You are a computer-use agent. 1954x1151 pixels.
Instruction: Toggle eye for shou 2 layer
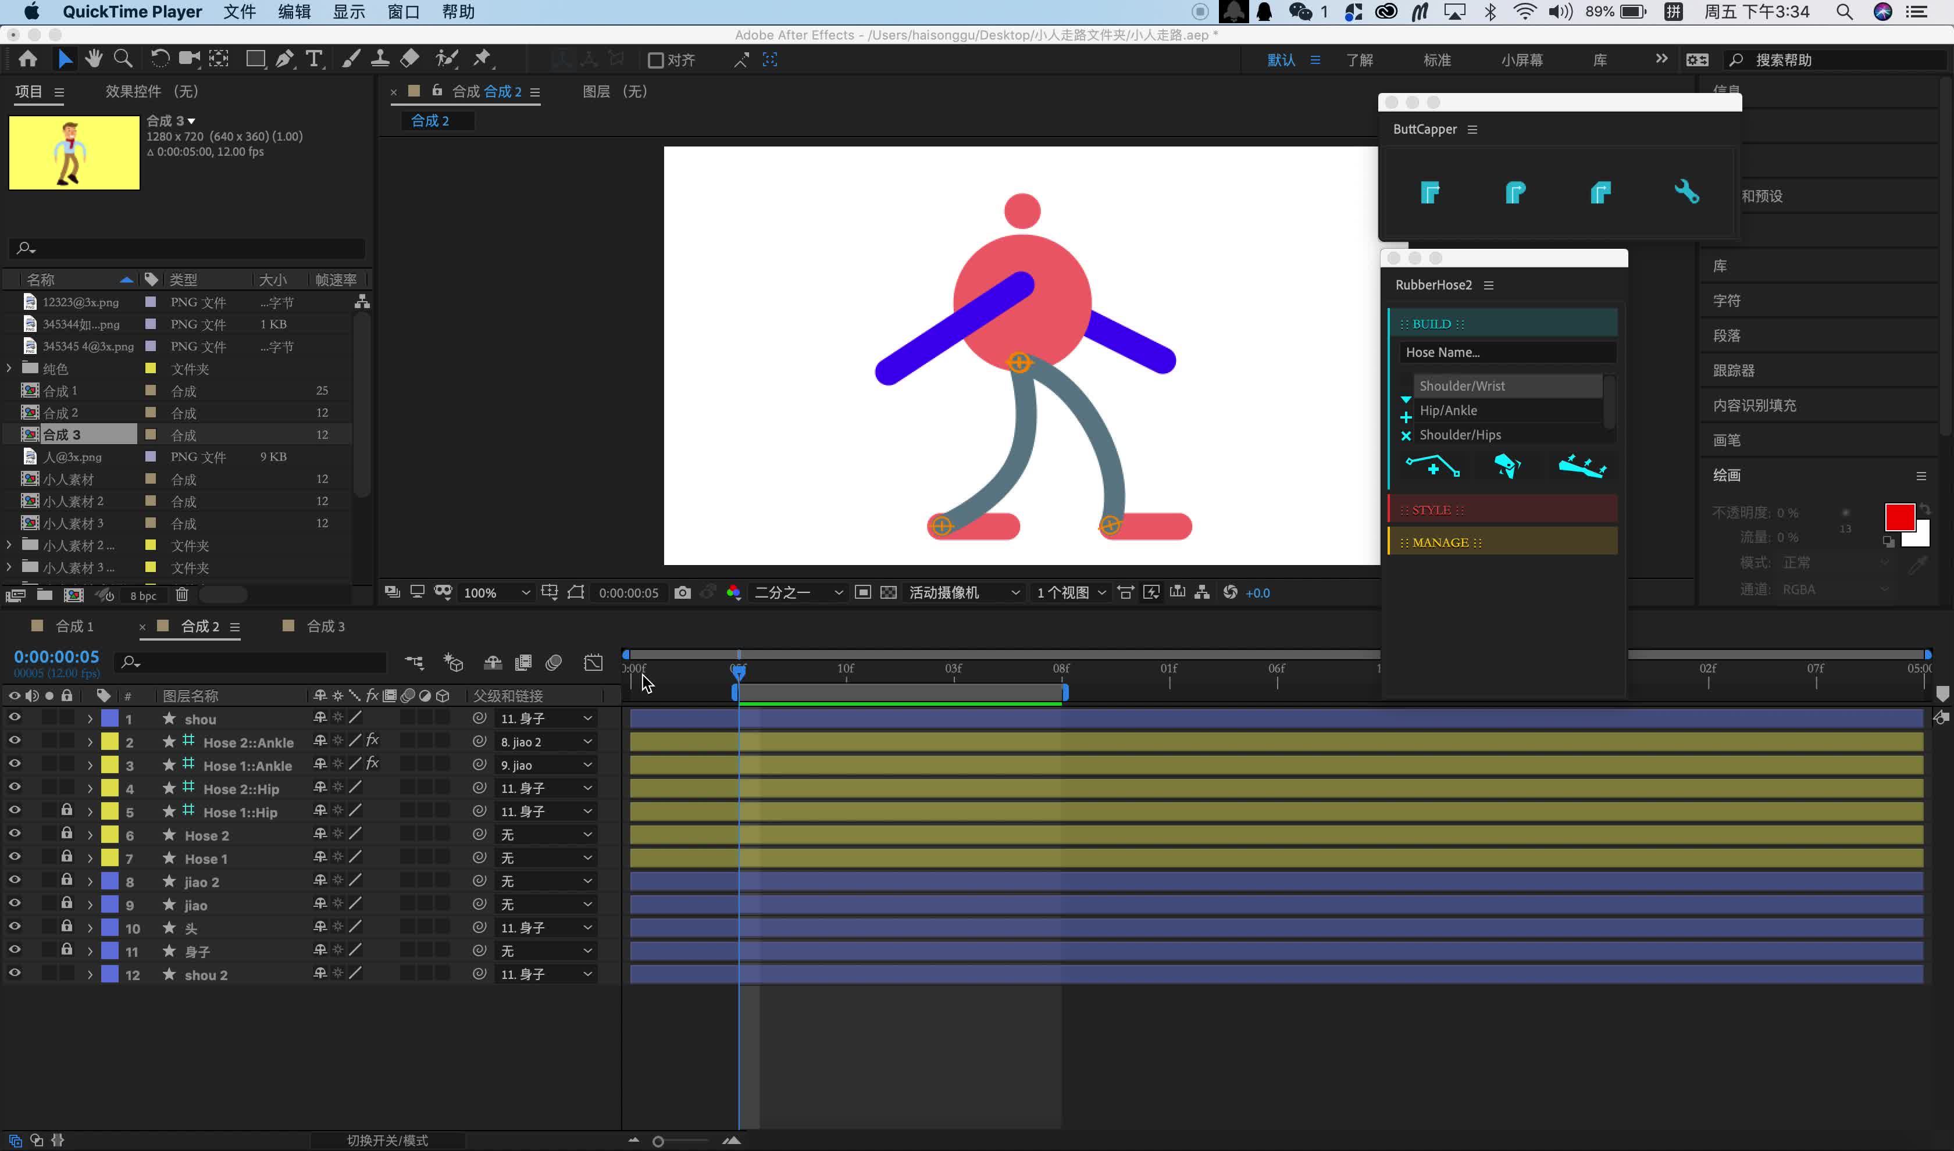tap(14, 974)
